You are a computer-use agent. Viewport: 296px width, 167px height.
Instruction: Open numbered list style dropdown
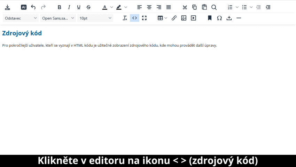(237, 7)
